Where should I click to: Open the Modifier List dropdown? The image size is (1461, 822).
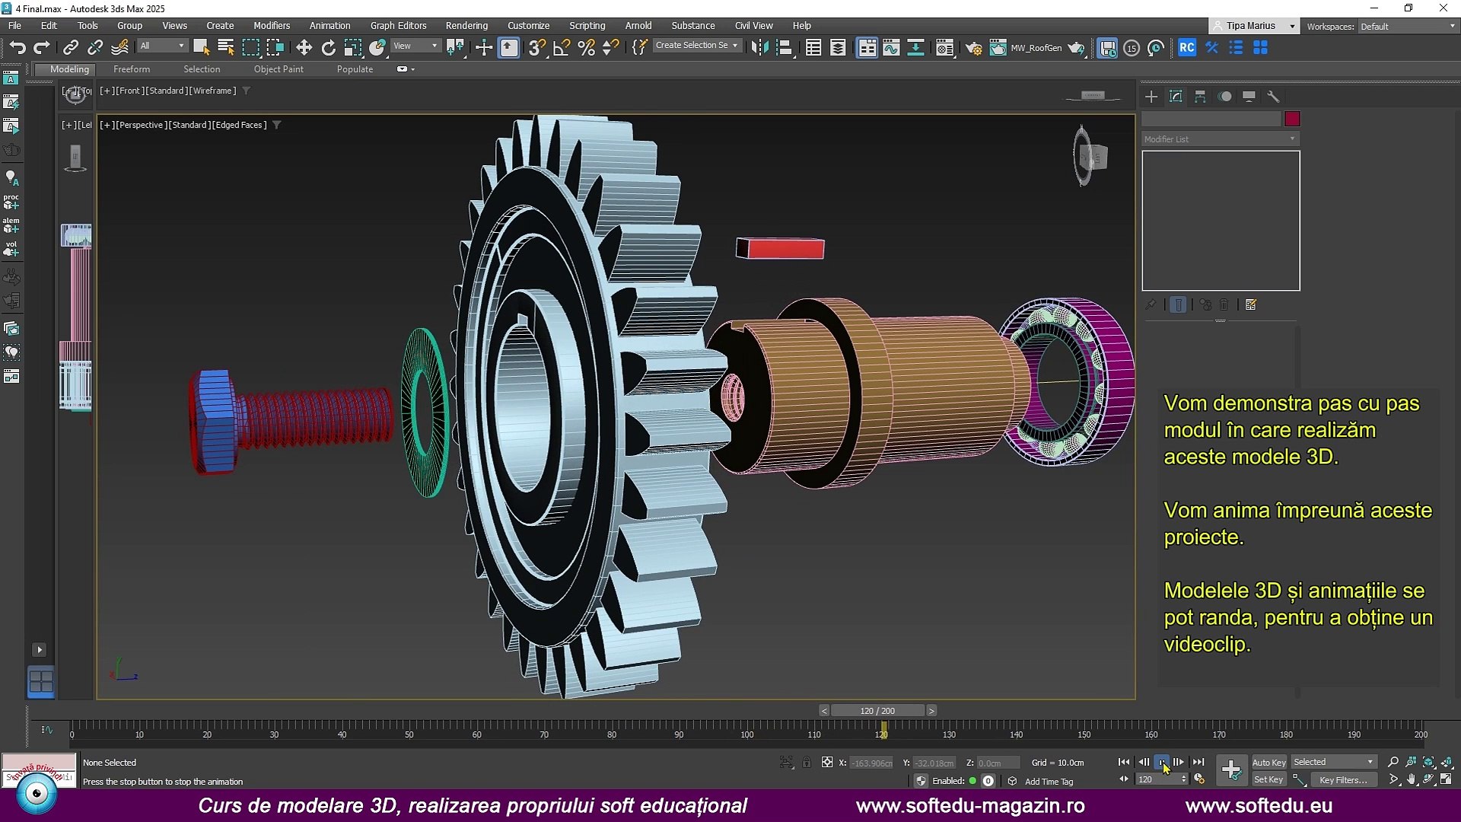click(x=1220, y=139)
